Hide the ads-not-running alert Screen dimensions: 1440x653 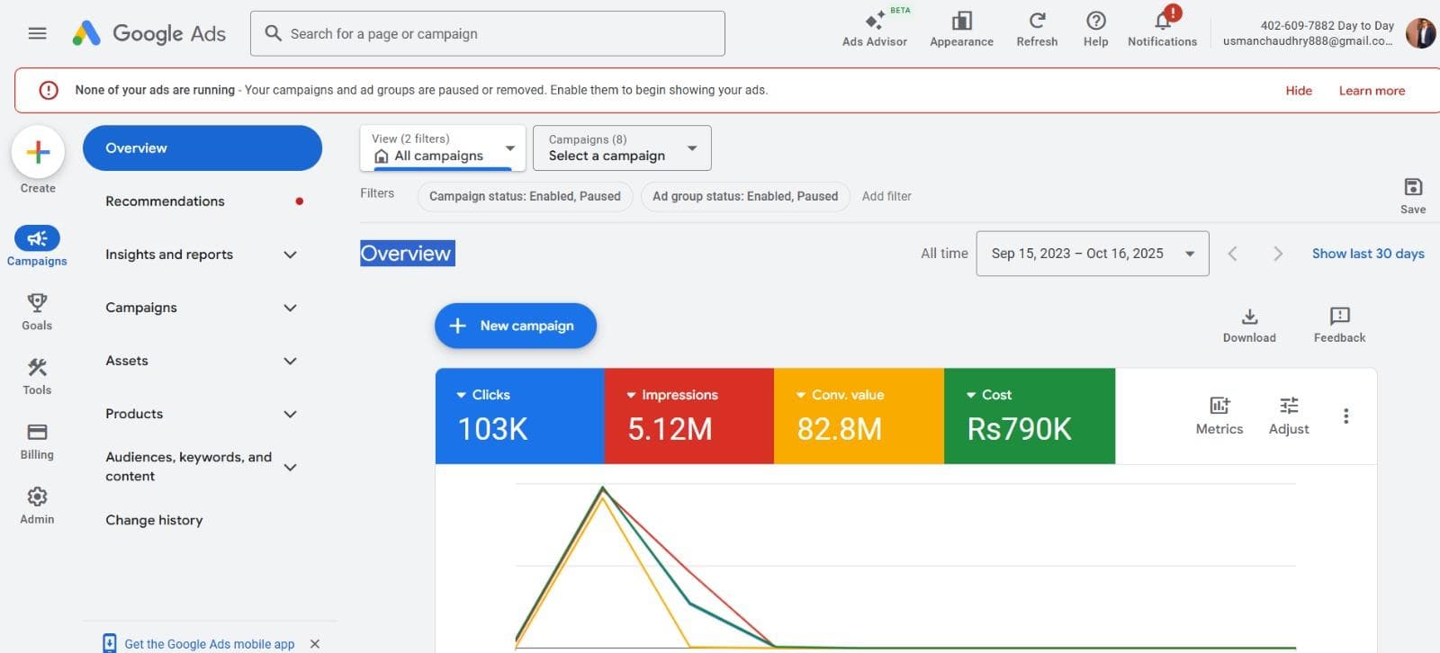point(1299,91)
